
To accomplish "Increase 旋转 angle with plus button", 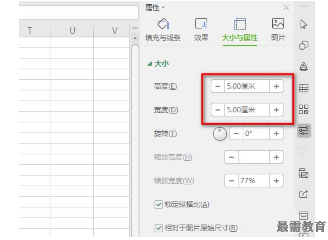I will [276, 133].
